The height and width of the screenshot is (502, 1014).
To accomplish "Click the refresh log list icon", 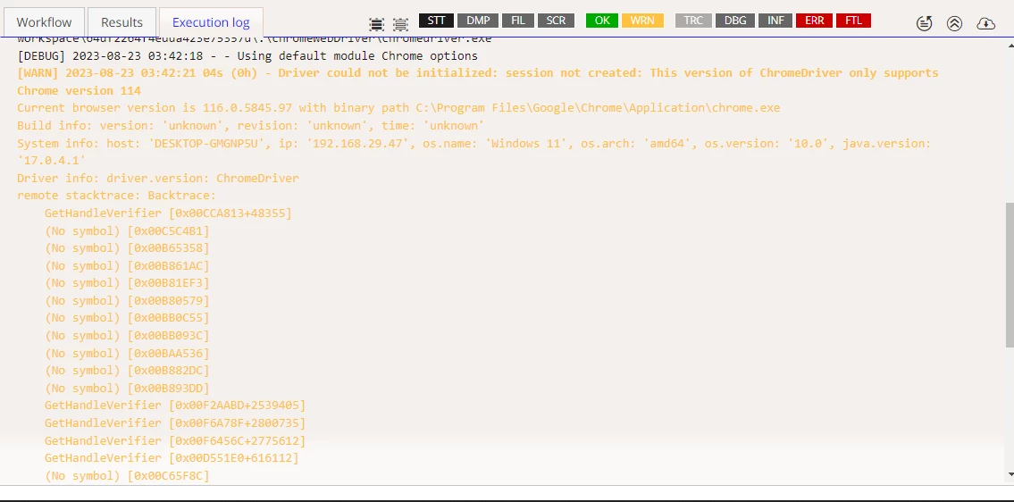I will click(x=925, y=24).
